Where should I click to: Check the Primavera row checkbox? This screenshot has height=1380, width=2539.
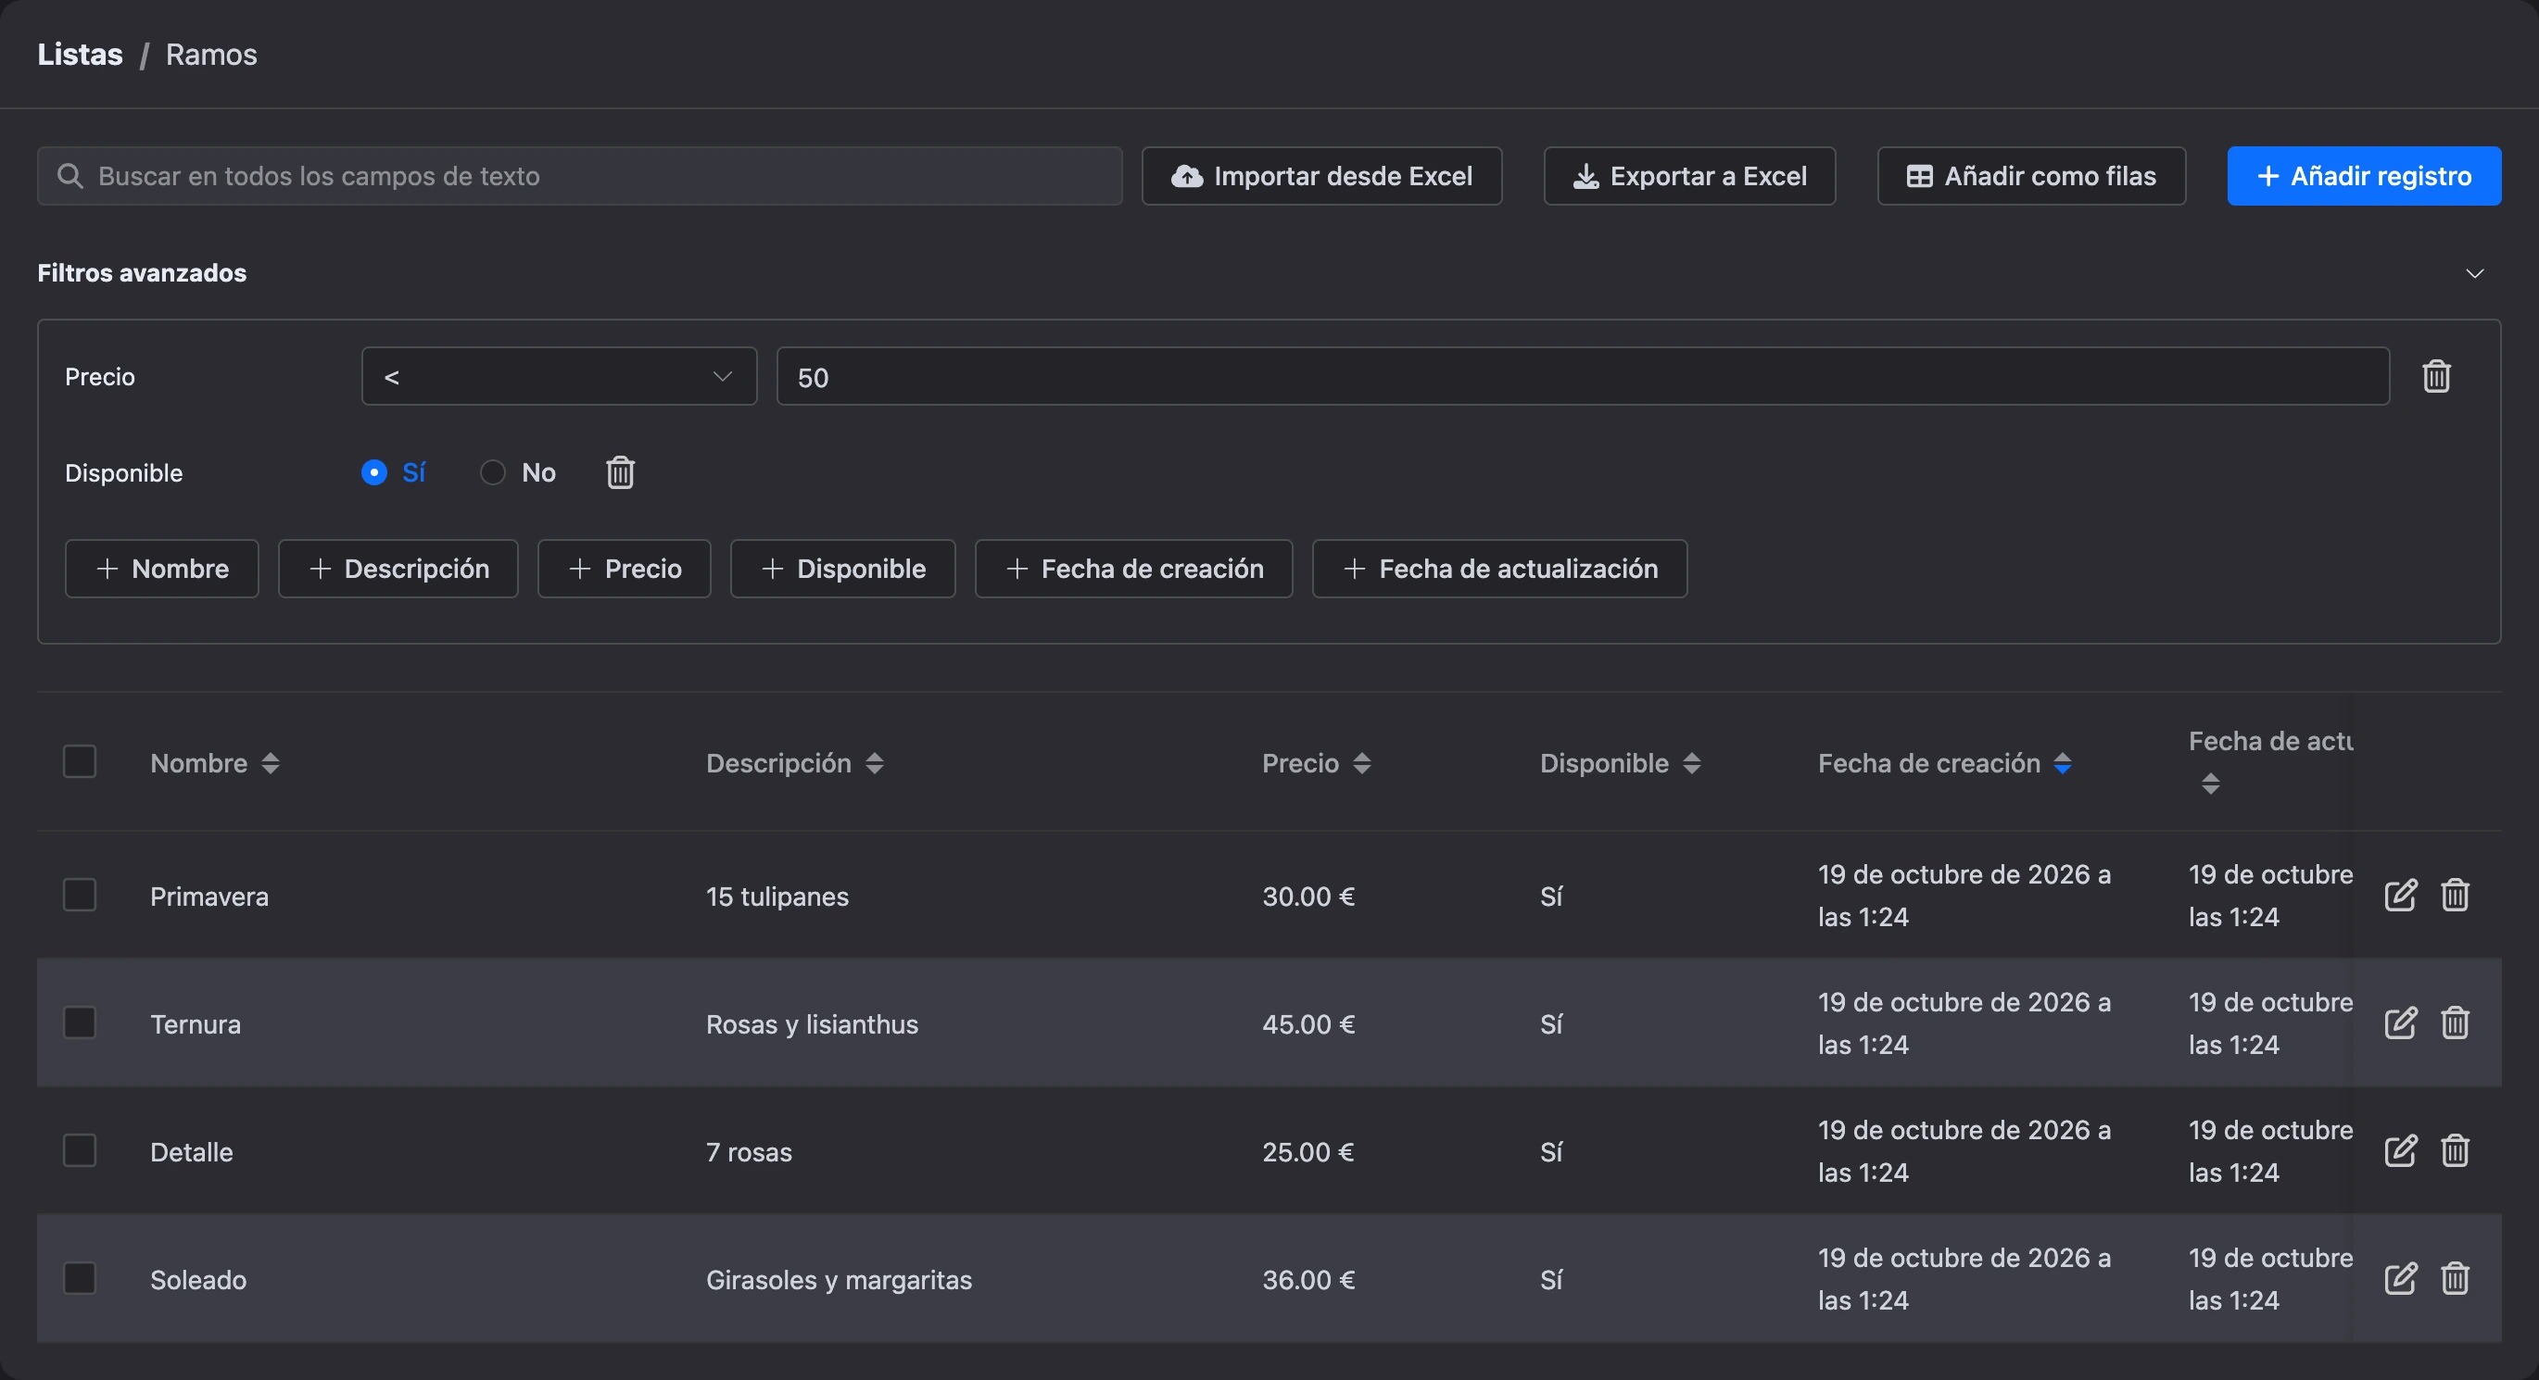coord(80,896)
